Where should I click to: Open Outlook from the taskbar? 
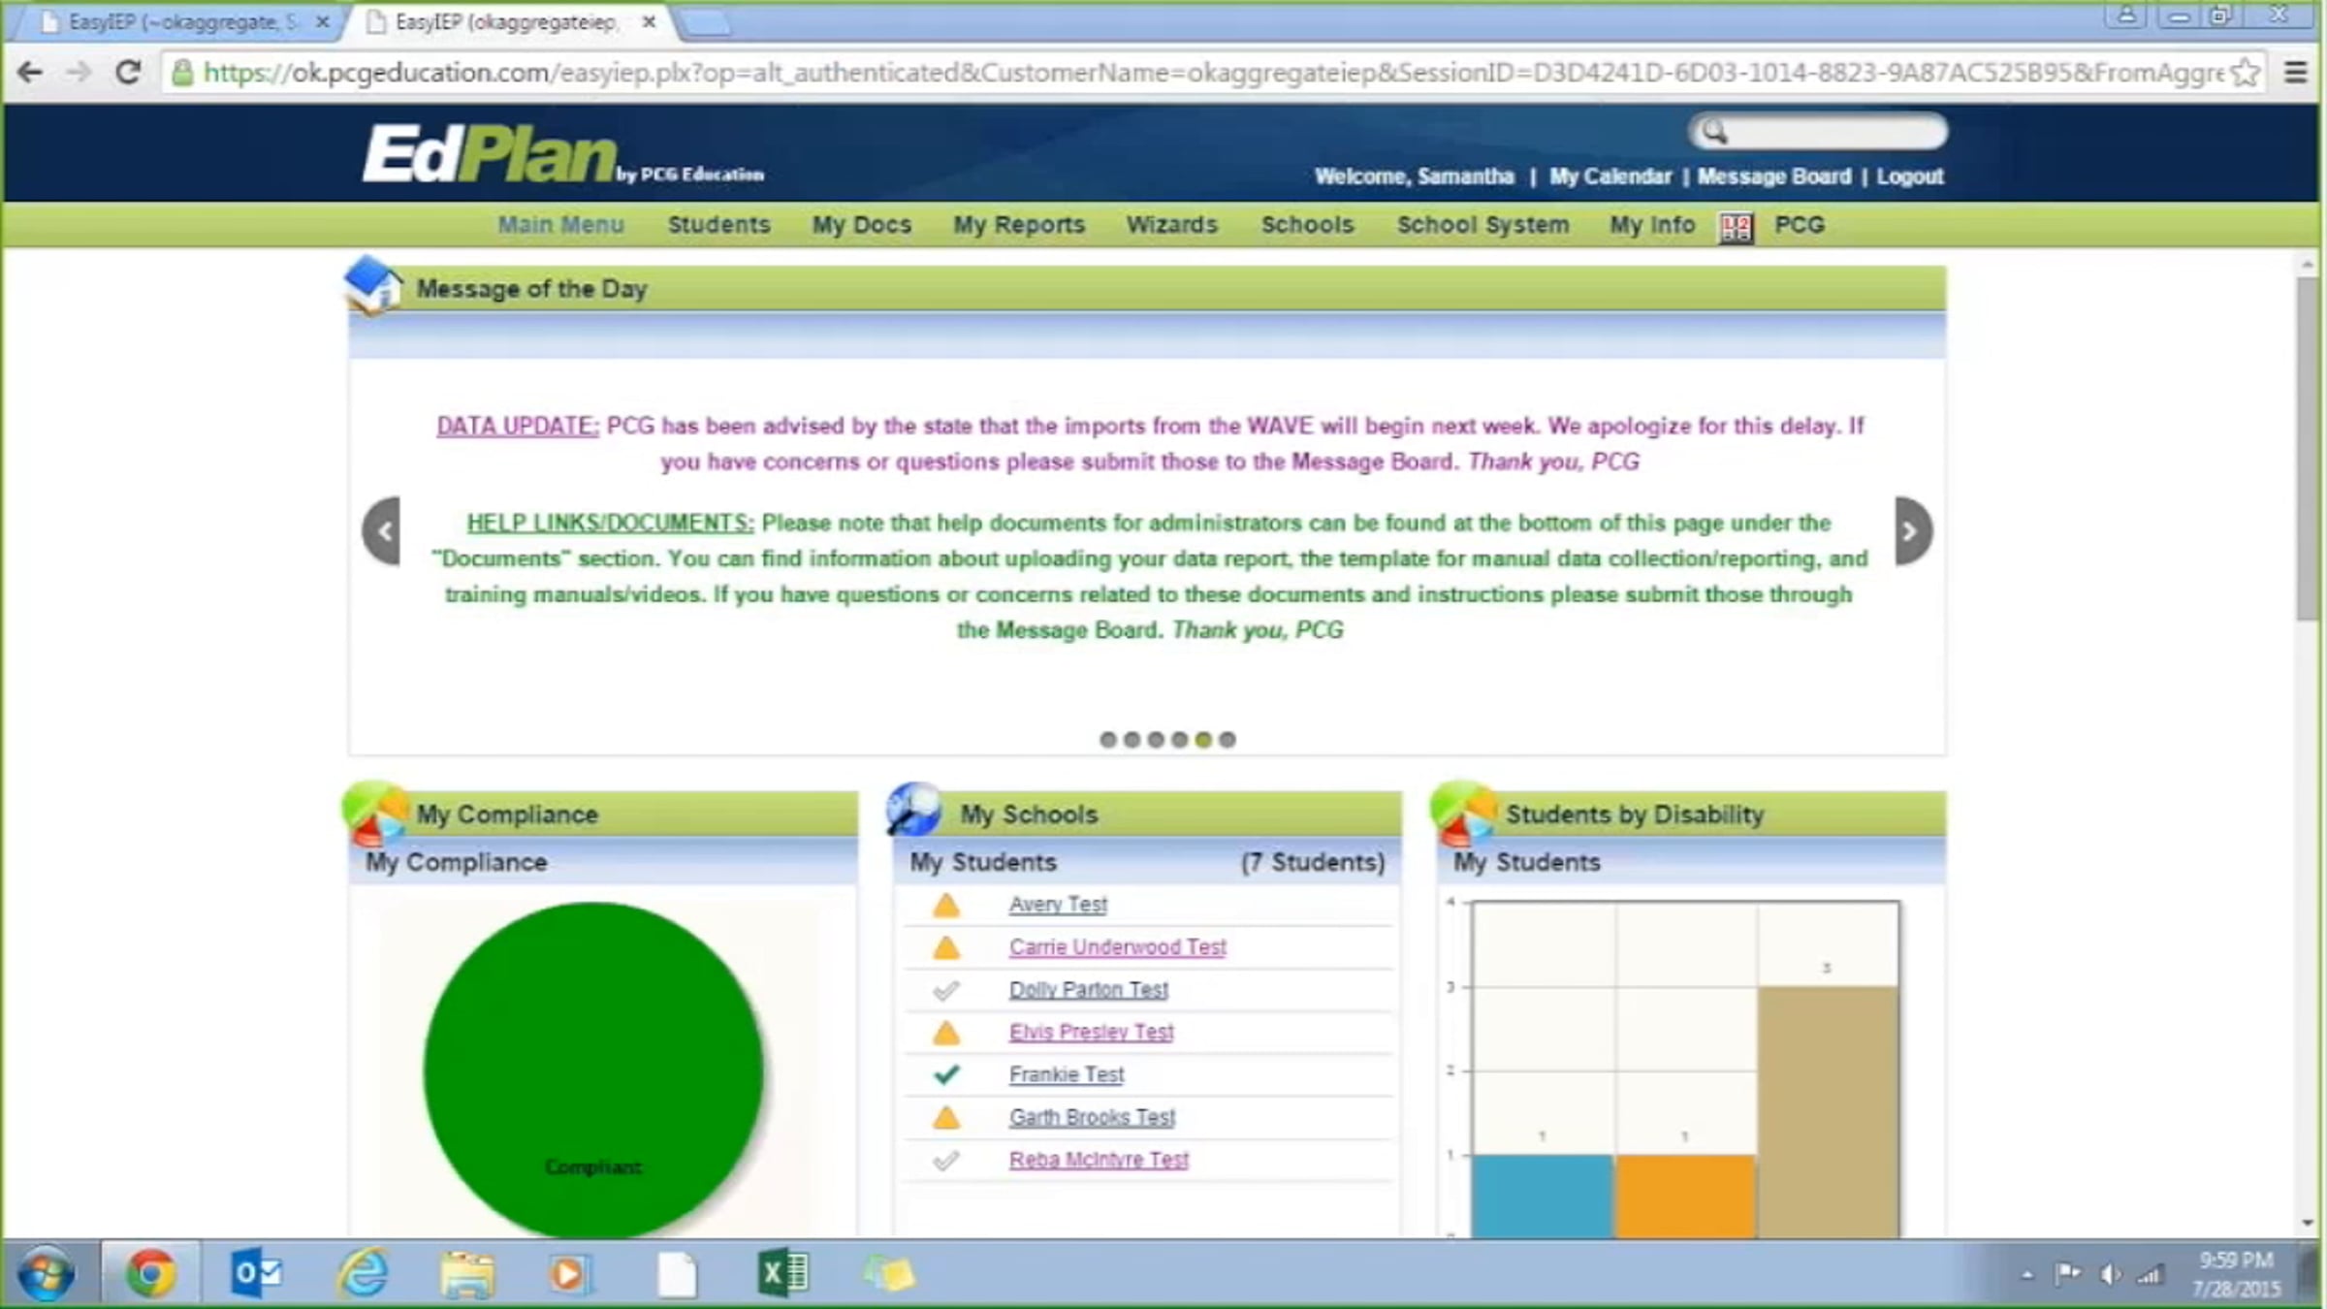coord(256,1273)
